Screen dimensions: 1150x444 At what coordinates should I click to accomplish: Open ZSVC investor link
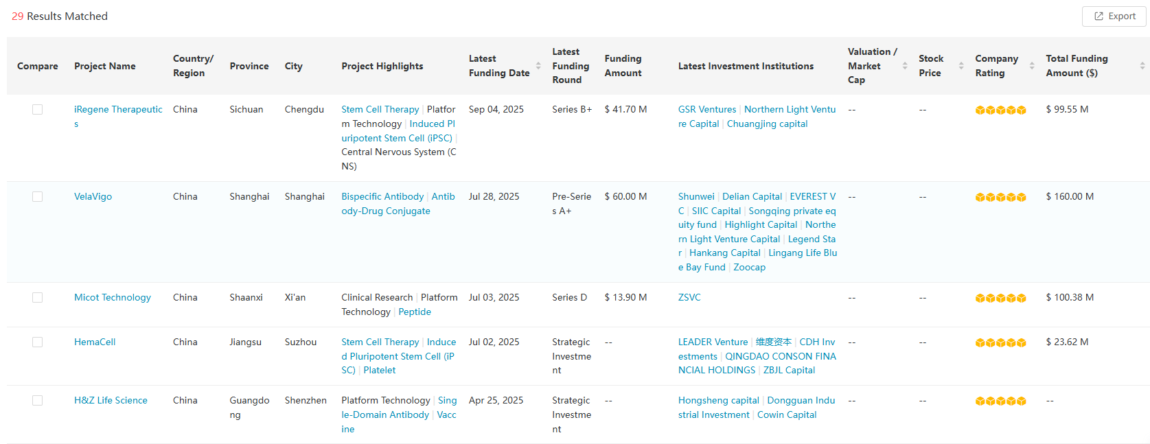coord(689,297)
